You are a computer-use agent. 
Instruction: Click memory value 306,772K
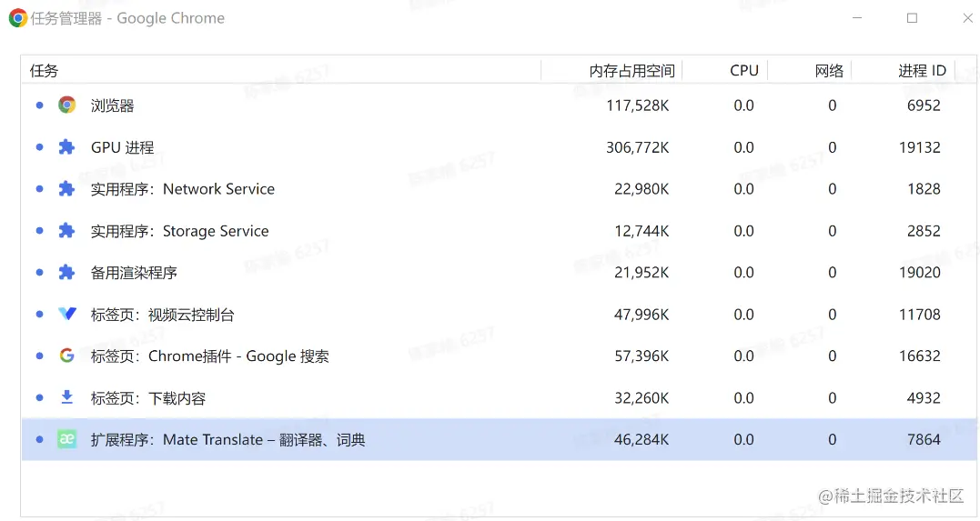point(638,147)
